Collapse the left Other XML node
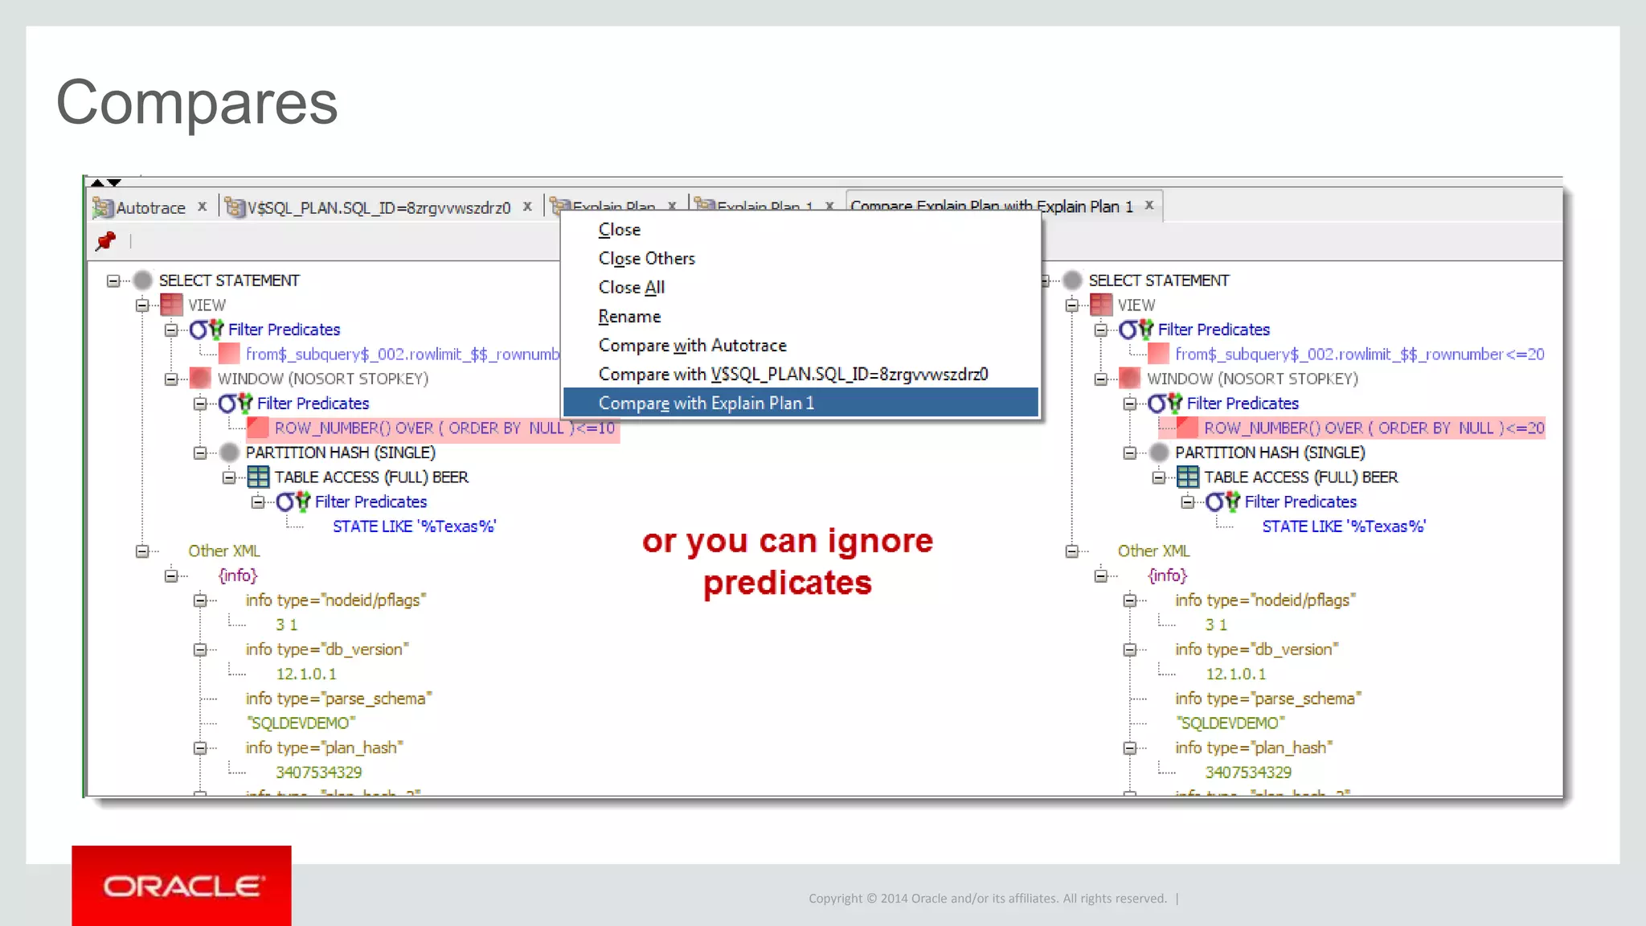 (x=142, y=551)
